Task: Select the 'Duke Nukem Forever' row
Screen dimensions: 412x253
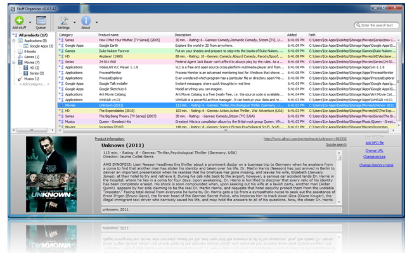Action: pyautogui.click(x=227, y=51)
